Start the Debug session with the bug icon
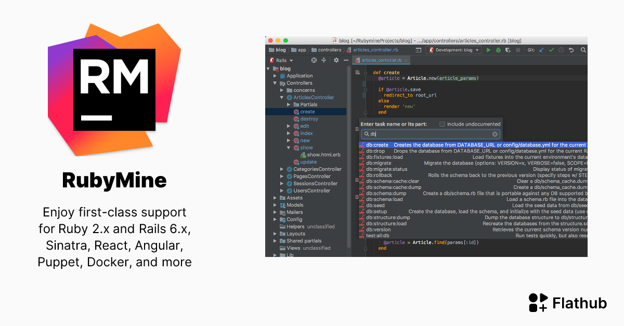The height and width of the screenshot is (326, 624). pyautogui.click(x=498, y=50)
